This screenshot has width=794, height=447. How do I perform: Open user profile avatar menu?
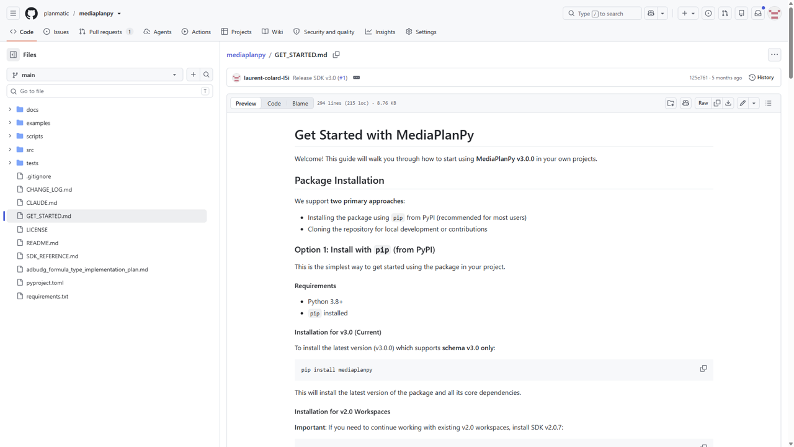tap(774, 13)
